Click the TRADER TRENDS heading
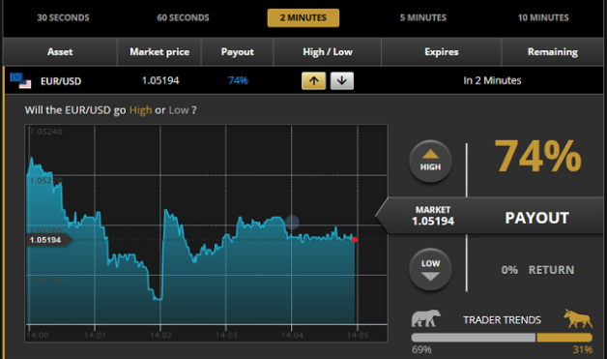 [502, 320]
